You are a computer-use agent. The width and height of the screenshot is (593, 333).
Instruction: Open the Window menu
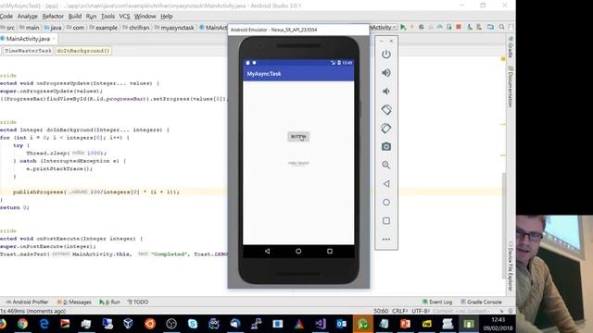[145, 17]
